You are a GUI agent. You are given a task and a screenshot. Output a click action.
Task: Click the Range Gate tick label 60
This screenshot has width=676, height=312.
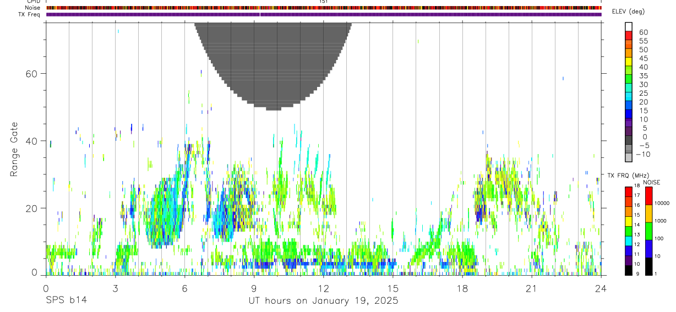pyautogui.click(x=32, y=73)
